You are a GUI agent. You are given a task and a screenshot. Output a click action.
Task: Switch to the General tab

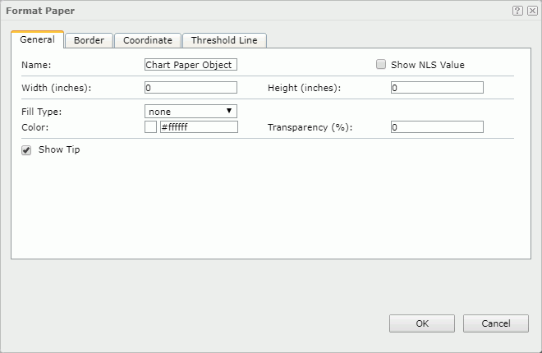37,39
